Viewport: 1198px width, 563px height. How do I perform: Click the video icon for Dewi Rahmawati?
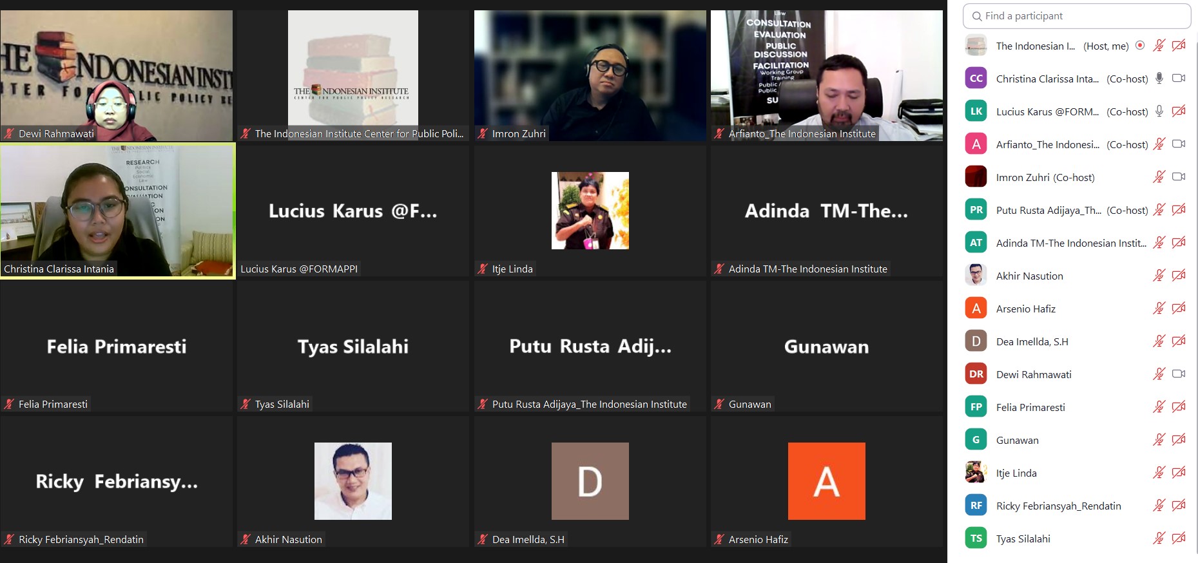point(1179,374)
